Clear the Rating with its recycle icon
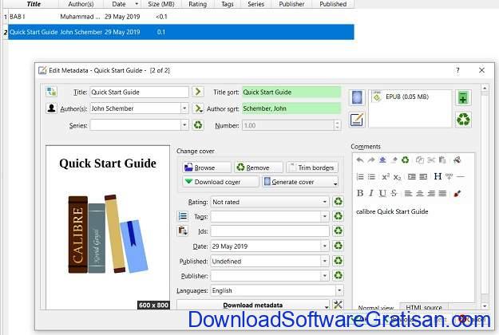This screenshot has width=499, height=335. (338, 202)
